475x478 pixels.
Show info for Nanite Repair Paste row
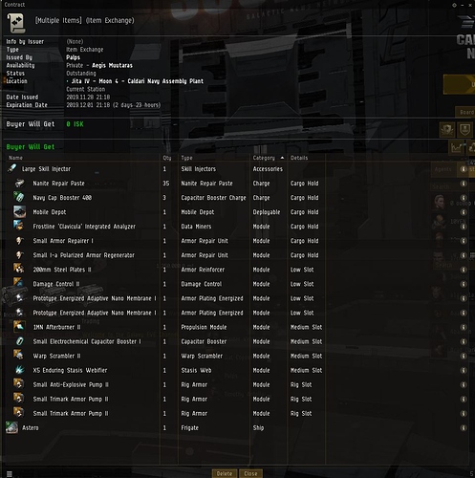464,184
